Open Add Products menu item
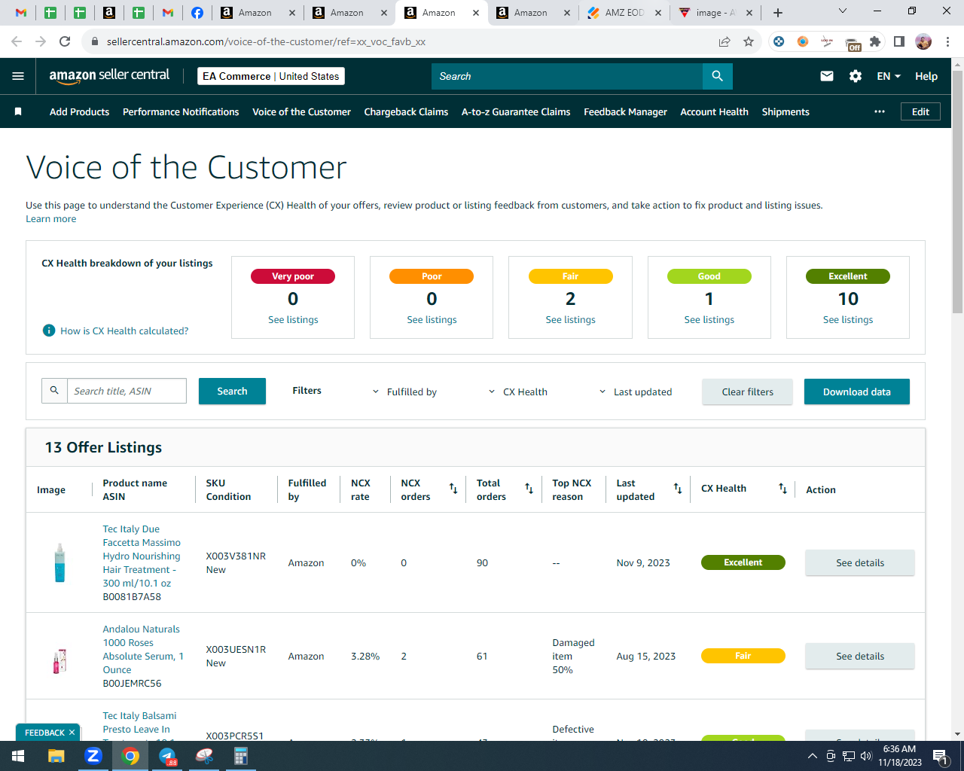This screenshot has height=771, width=964. pos(79,111)
